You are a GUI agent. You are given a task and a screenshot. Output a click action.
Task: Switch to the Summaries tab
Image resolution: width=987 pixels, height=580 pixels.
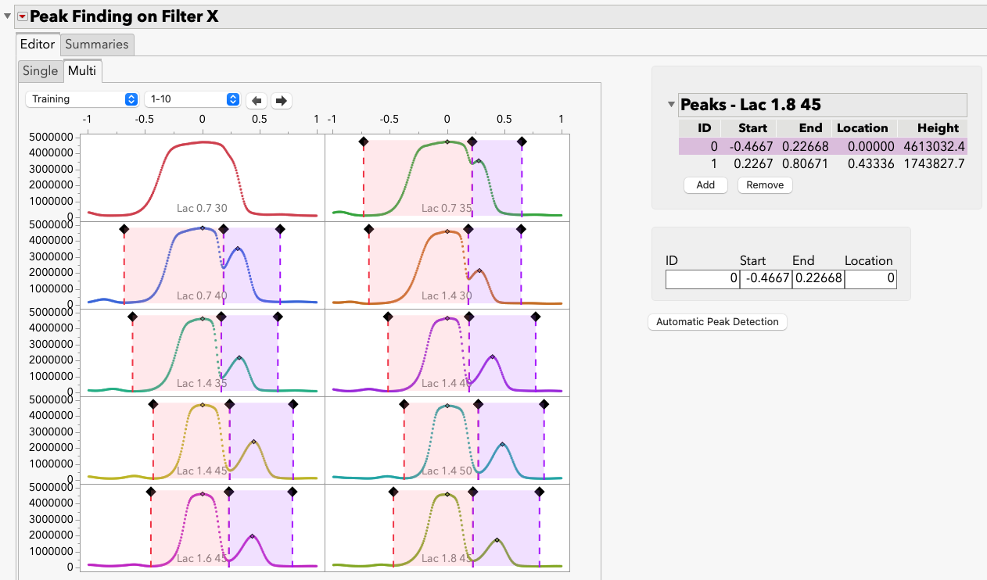click(97, 45)
